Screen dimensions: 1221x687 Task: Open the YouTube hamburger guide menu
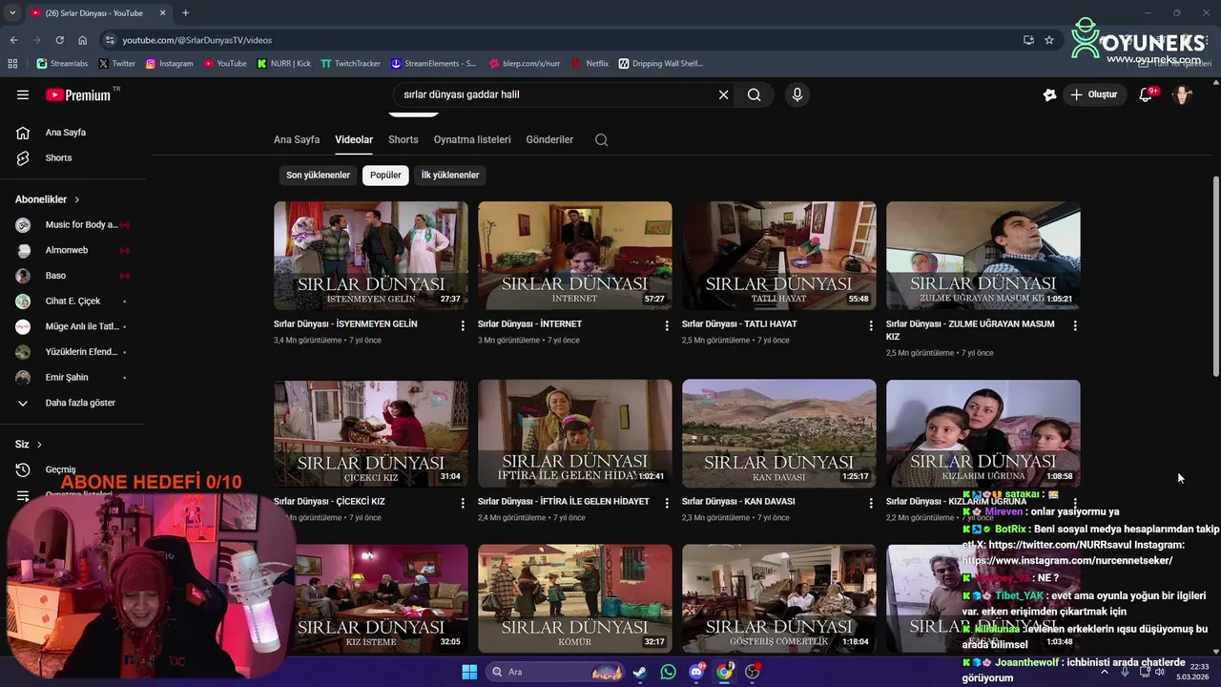point(23,94)
